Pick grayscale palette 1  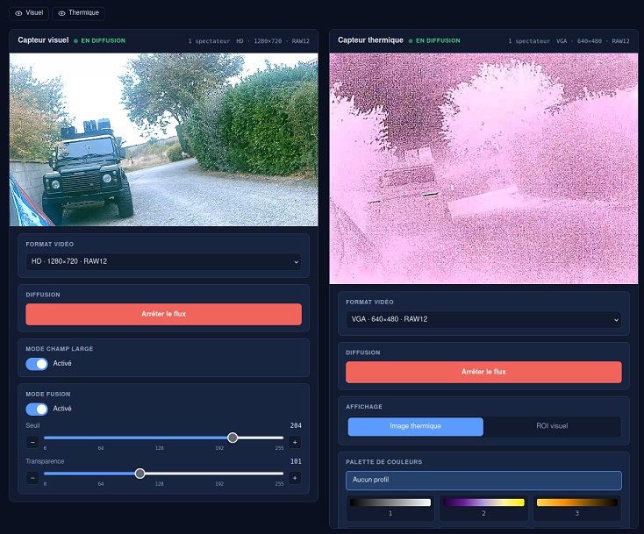pos(390,508)
